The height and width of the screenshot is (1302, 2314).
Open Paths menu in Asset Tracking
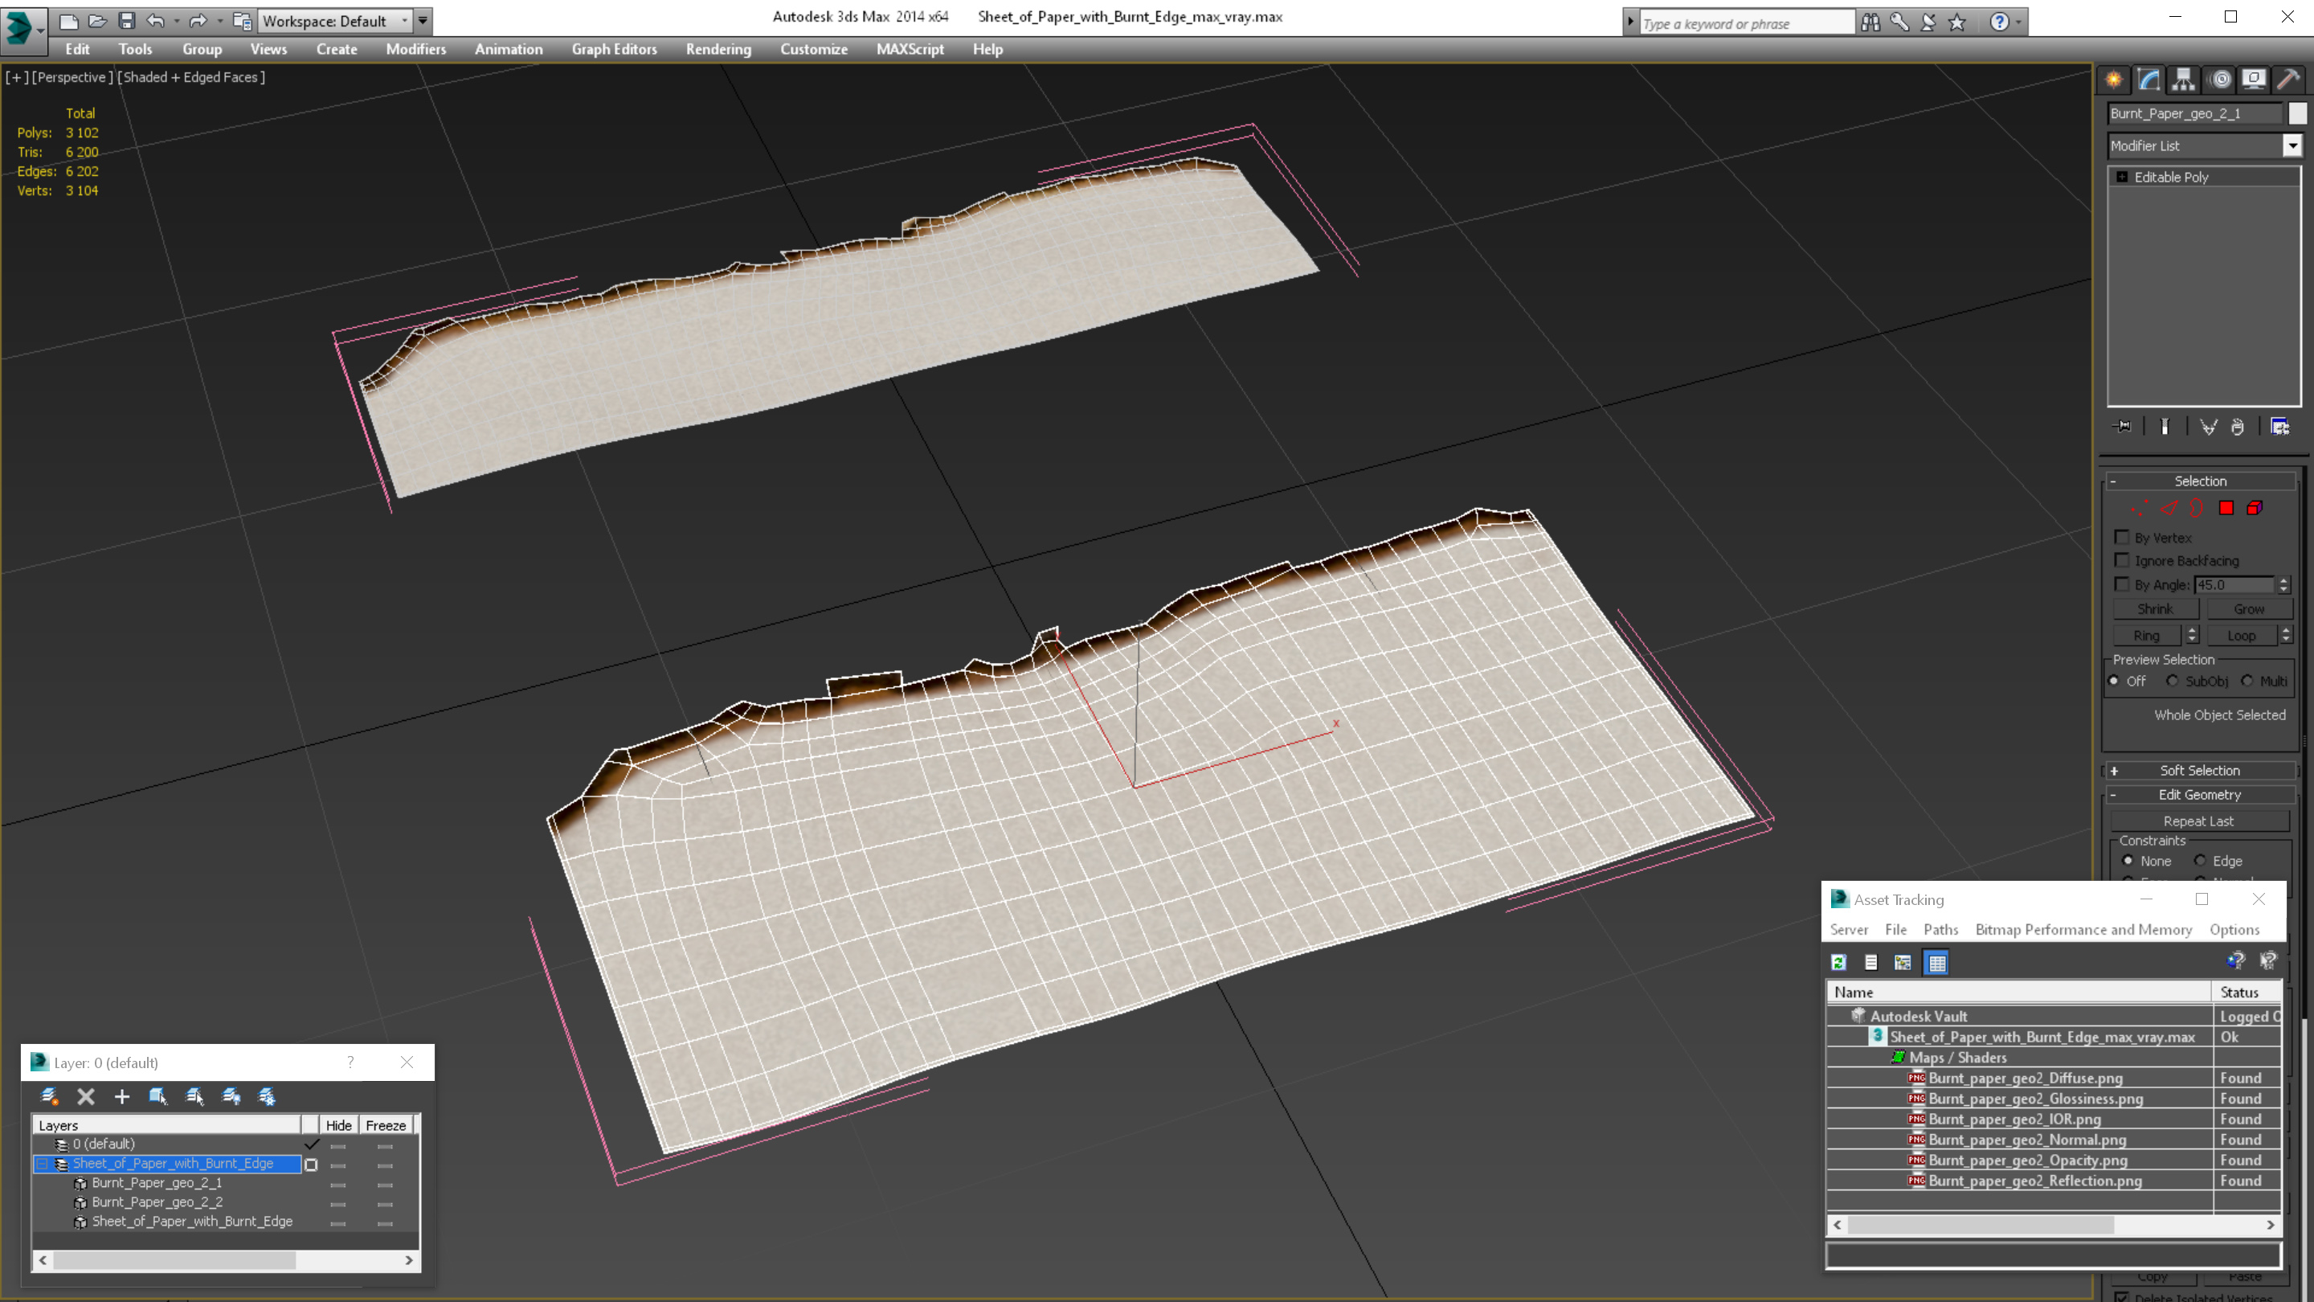point(1940,929)
